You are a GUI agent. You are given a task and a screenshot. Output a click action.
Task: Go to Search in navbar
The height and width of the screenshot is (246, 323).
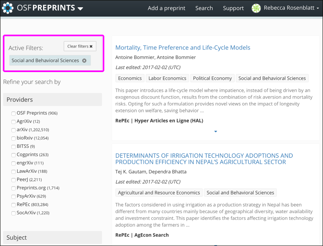(204, 8)
